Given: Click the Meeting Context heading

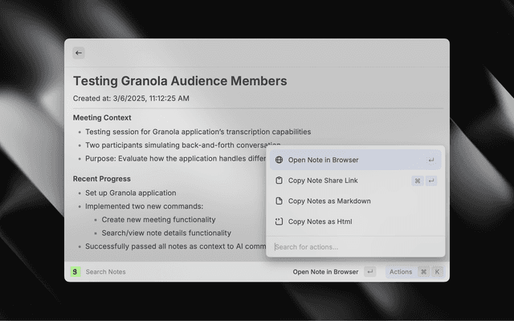Looking at the screenshot, I should tap(102, 118).
